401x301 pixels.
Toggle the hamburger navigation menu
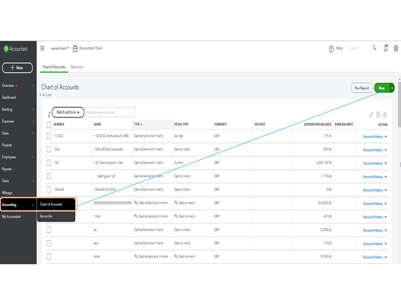[43, 48]
